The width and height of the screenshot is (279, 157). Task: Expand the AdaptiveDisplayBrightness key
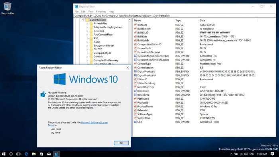click(x=87, y=27)
